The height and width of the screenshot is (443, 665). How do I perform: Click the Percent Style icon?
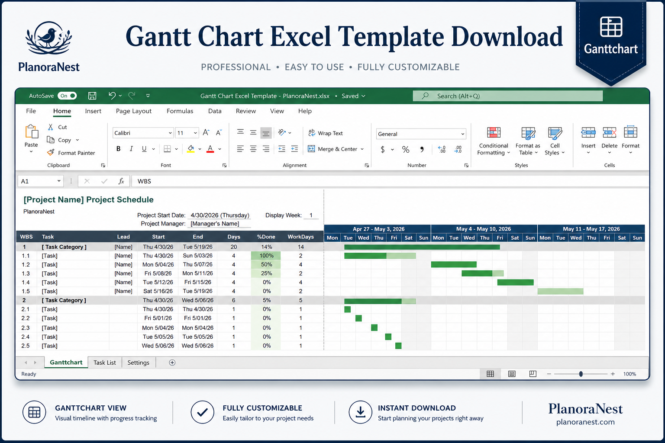tap(406, 149)
